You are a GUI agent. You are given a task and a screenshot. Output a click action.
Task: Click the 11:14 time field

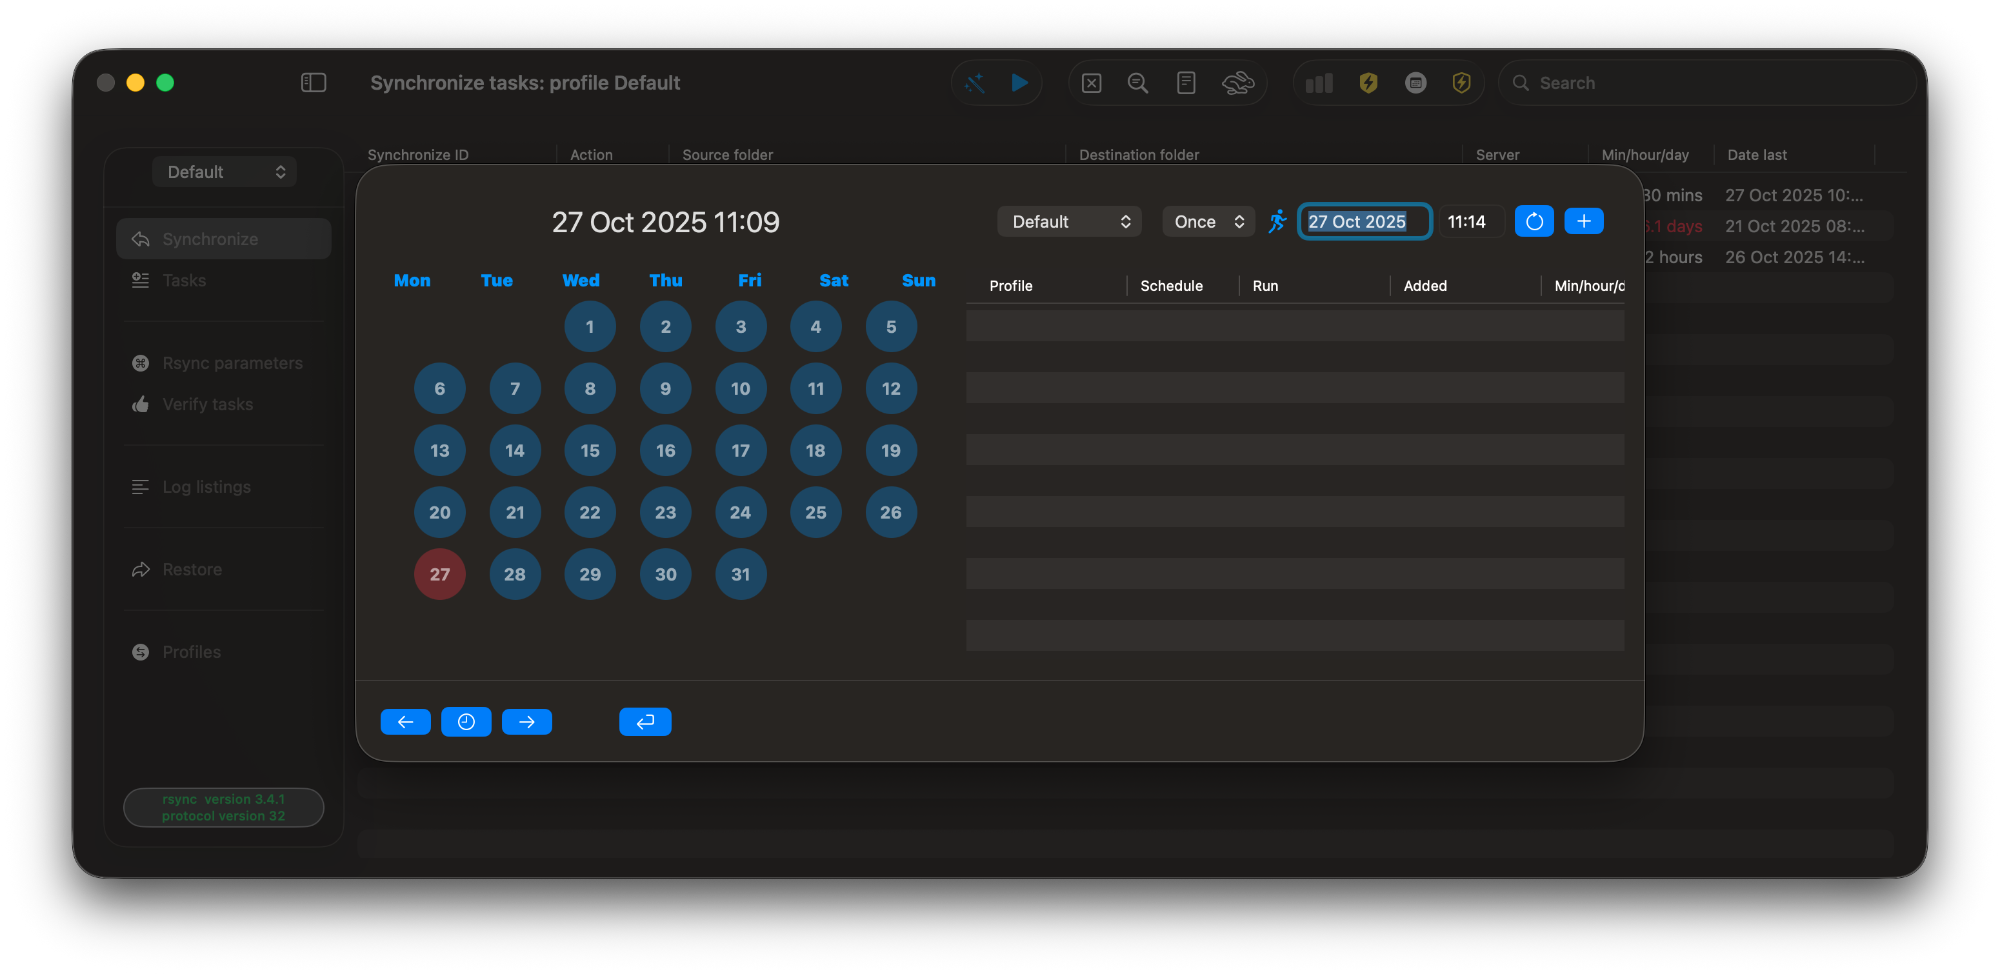click(x=1470, y=222)
